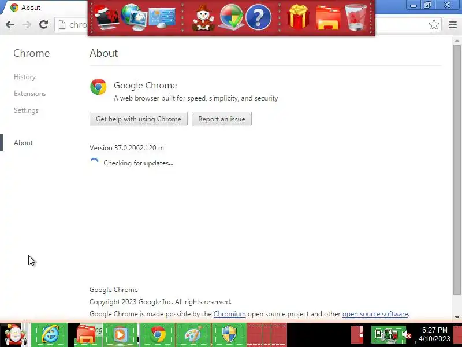Open the shield checkmark dock icon
The image size is (462, 347).
232,17
